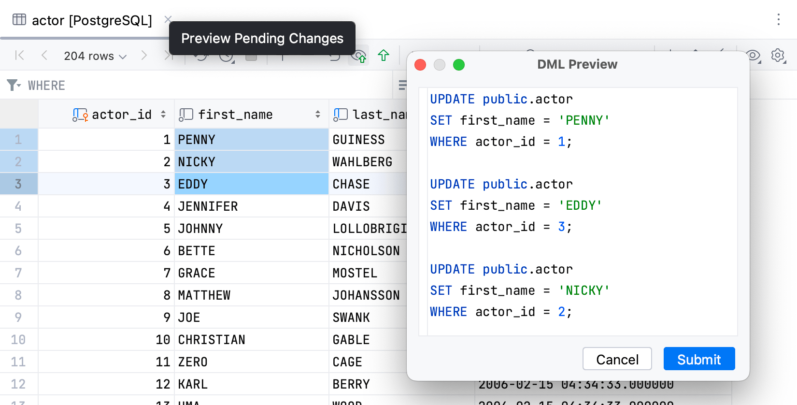Sort by the actor_id column arrows
The image size is (797, 405).
click(x=163, y=115)
